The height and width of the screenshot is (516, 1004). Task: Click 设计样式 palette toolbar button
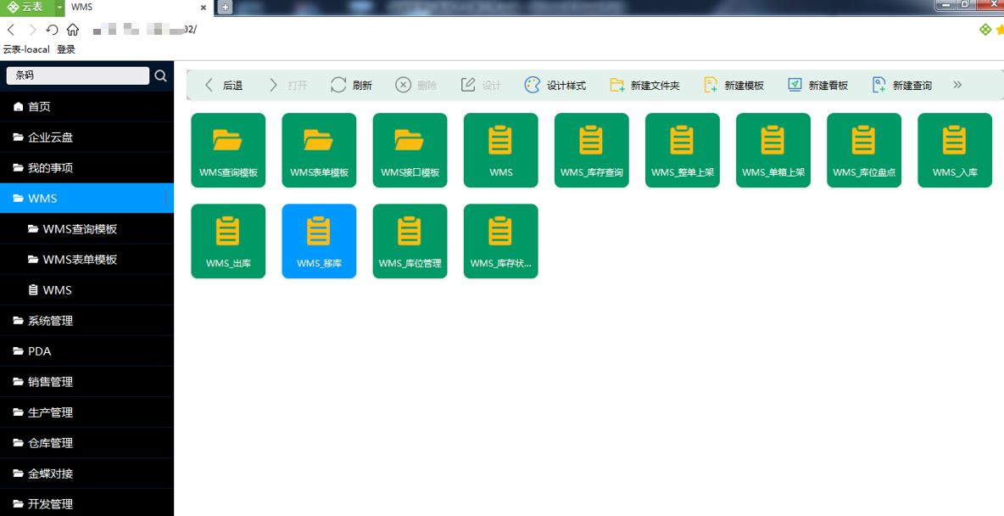[x=555, y=85]
